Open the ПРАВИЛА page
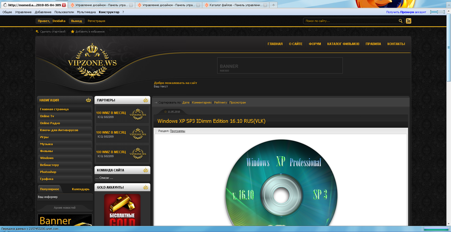 click(373, 44)
